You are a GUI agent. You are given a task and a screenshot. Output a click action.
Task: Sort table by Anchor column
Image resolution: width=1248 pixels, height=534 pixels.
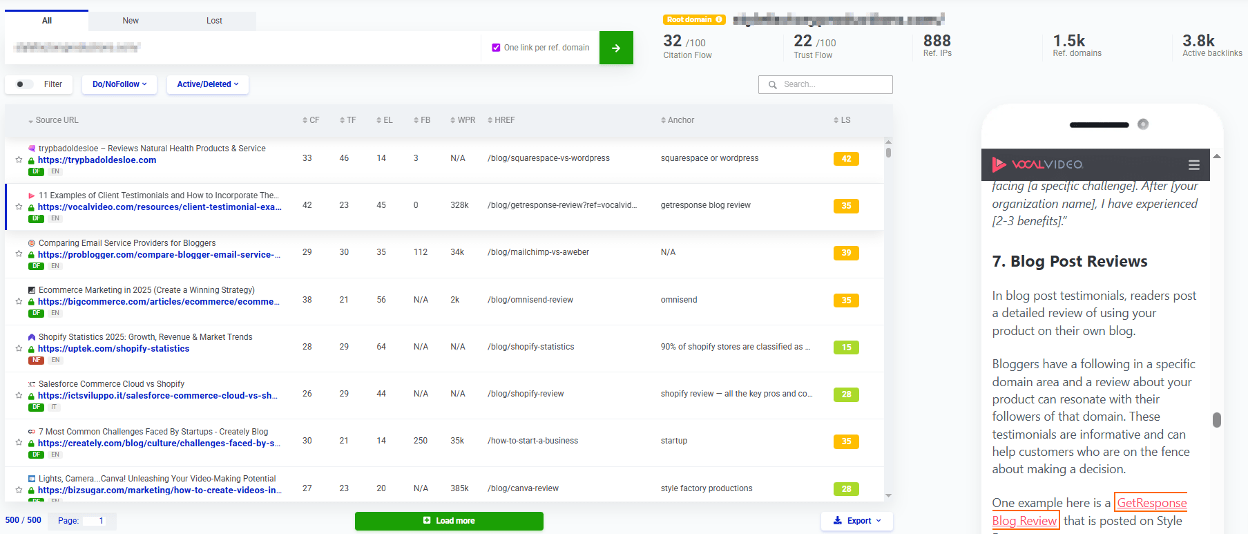pyautogui.click(x=677, y=120)
